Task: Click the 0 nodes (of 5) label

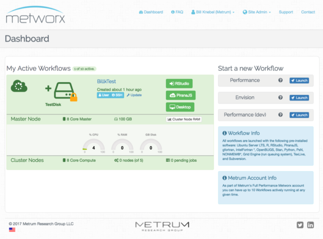Action: (x=129, y=161)
